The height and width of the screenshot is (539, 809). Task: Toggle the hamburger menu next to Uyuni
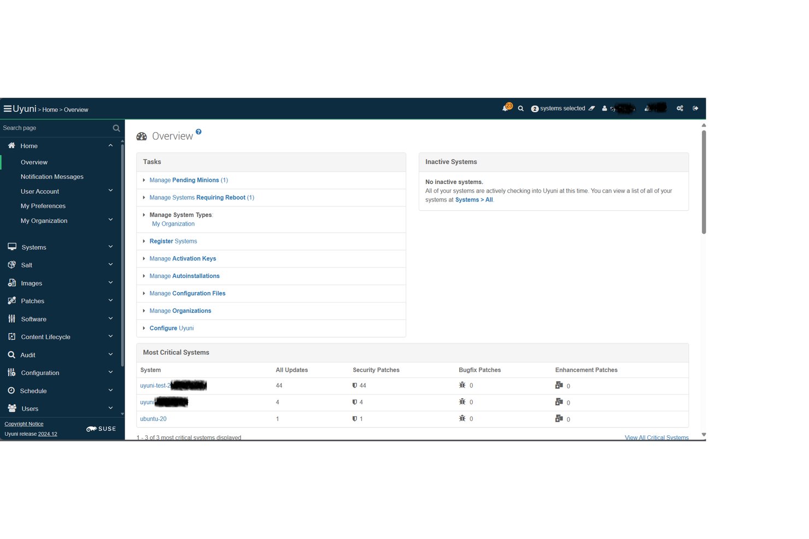(x=8, y=109)
